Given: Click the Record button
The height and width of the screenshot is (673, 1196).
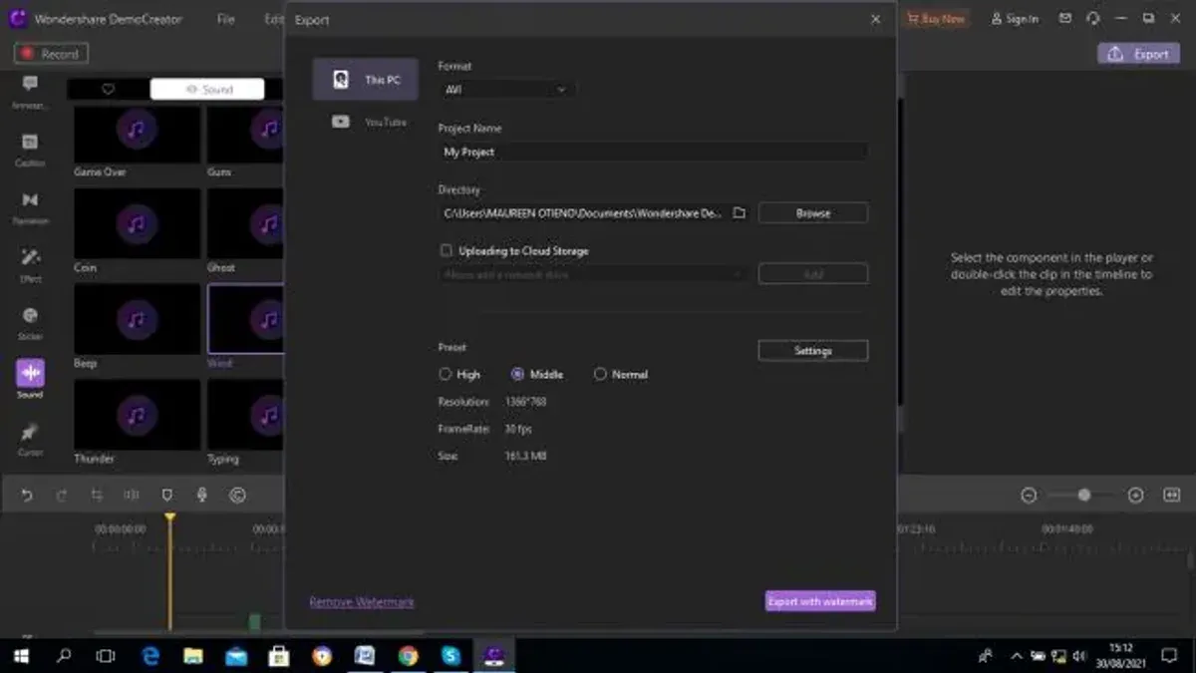Looking at the screenshot, I should 51,54.
